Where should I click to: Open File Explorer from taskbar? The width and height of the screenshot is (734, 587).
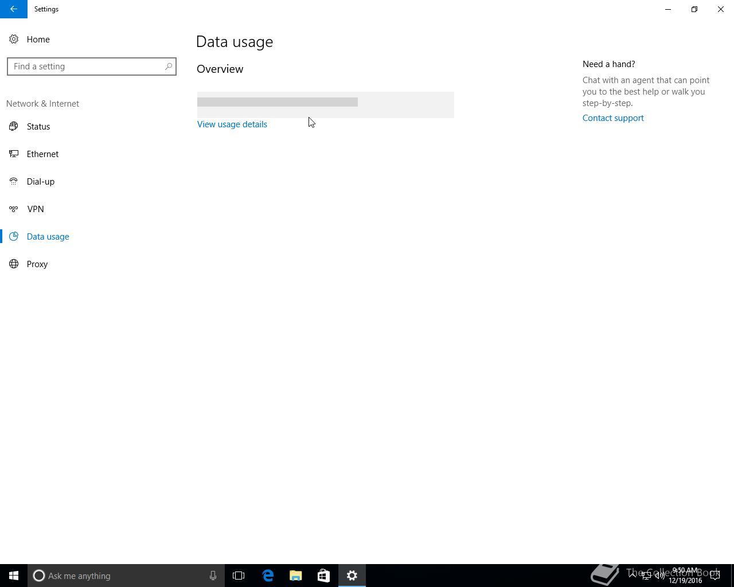[x=296, y=576]
